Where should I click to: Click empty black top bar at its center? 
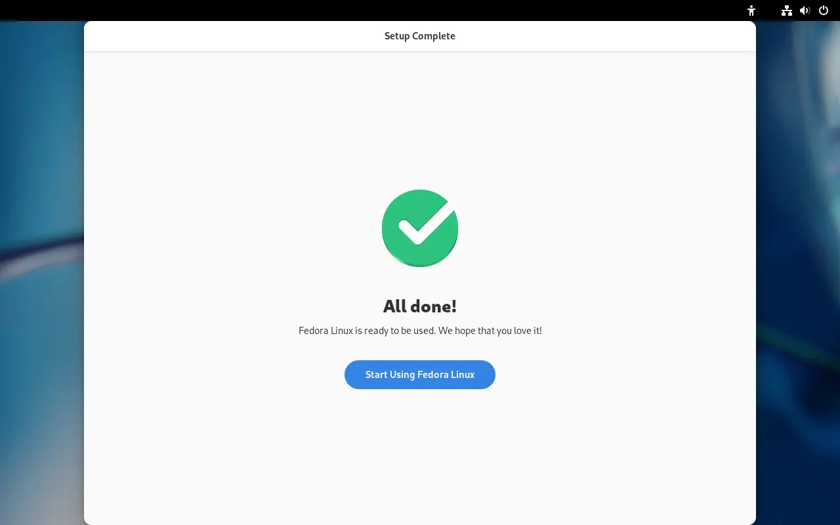[420, 10]
